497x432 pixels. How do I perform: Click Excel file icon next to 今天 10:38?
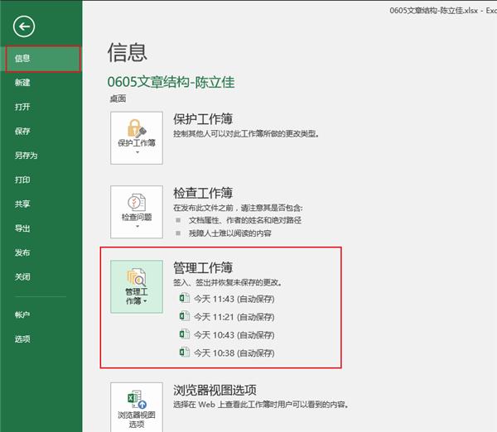pos(185,353)
